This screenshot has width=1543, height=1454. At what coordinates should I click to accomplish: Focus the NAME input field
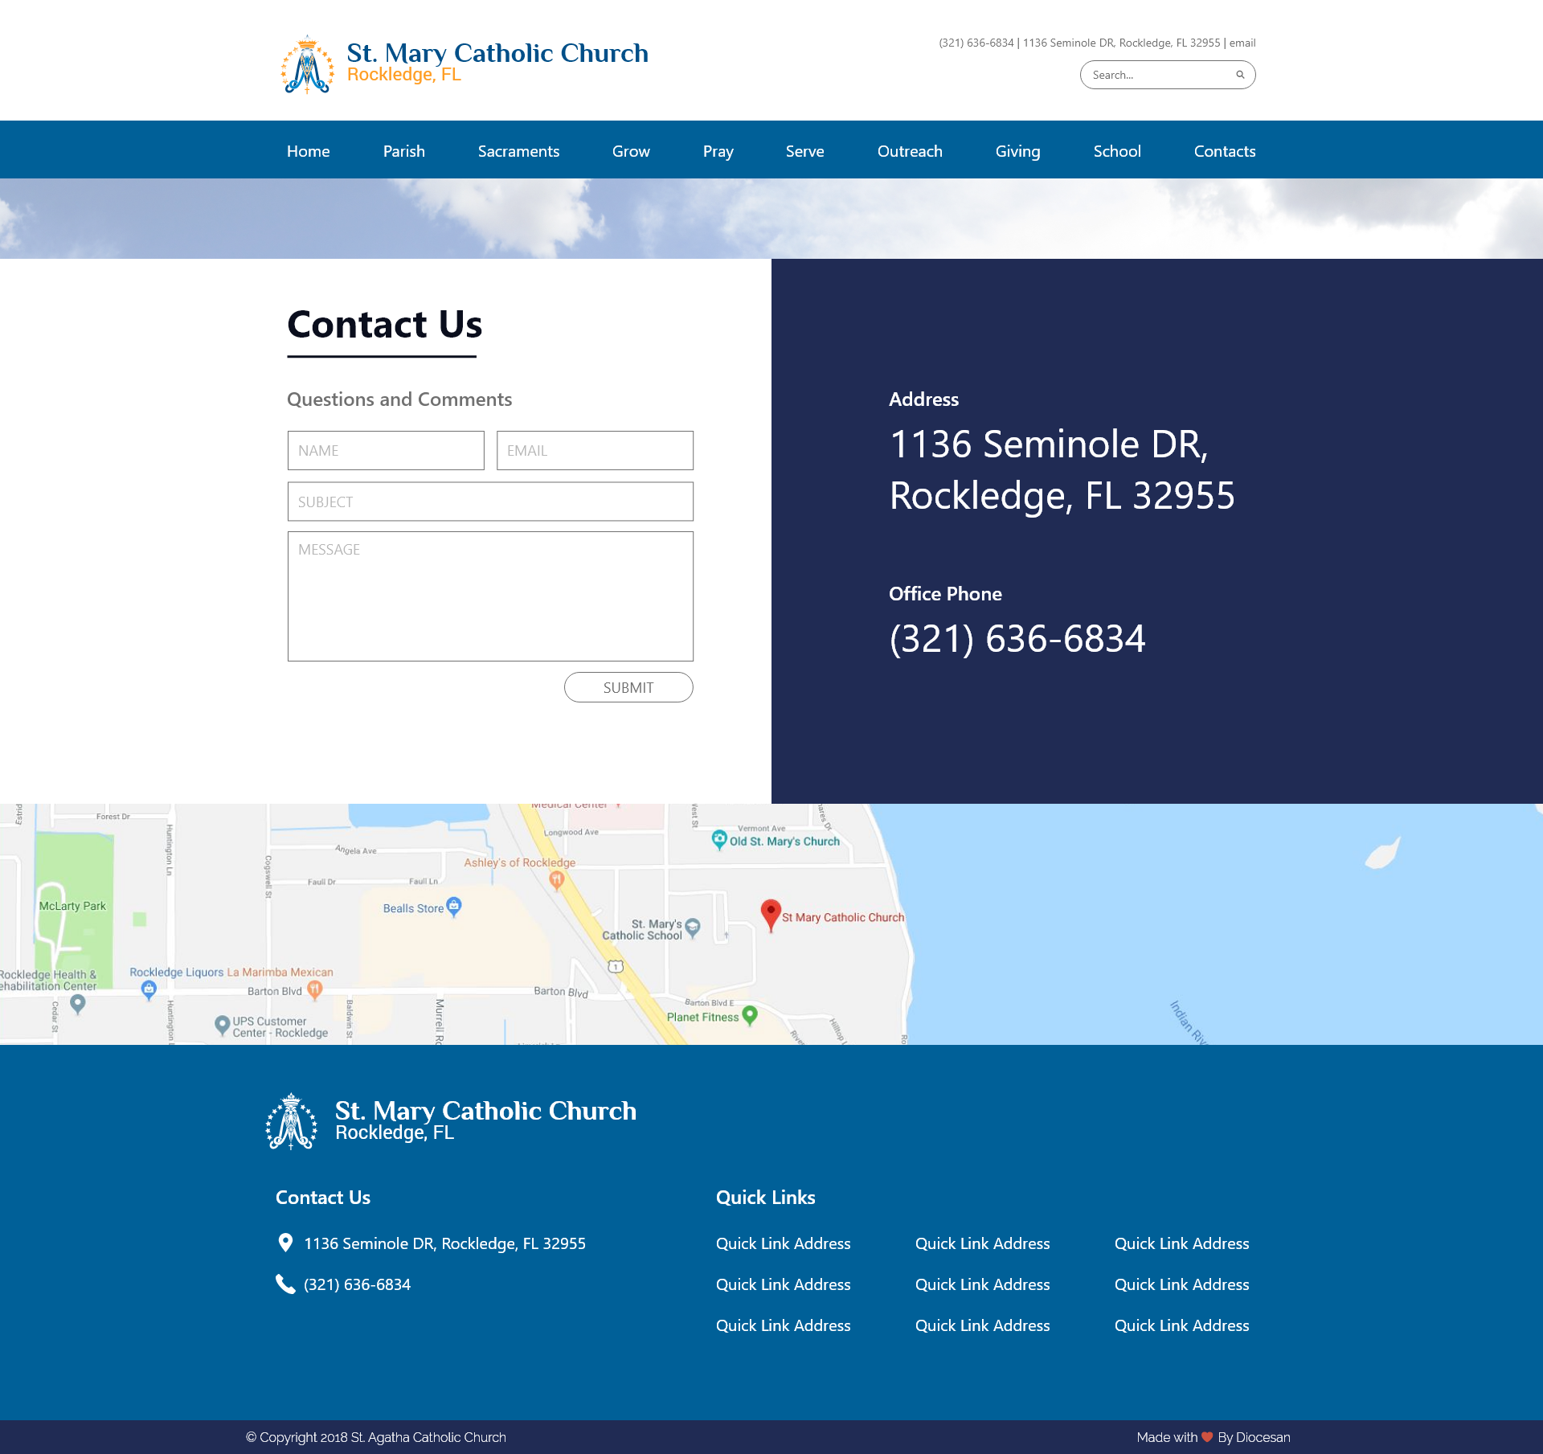tap(386, 450)
